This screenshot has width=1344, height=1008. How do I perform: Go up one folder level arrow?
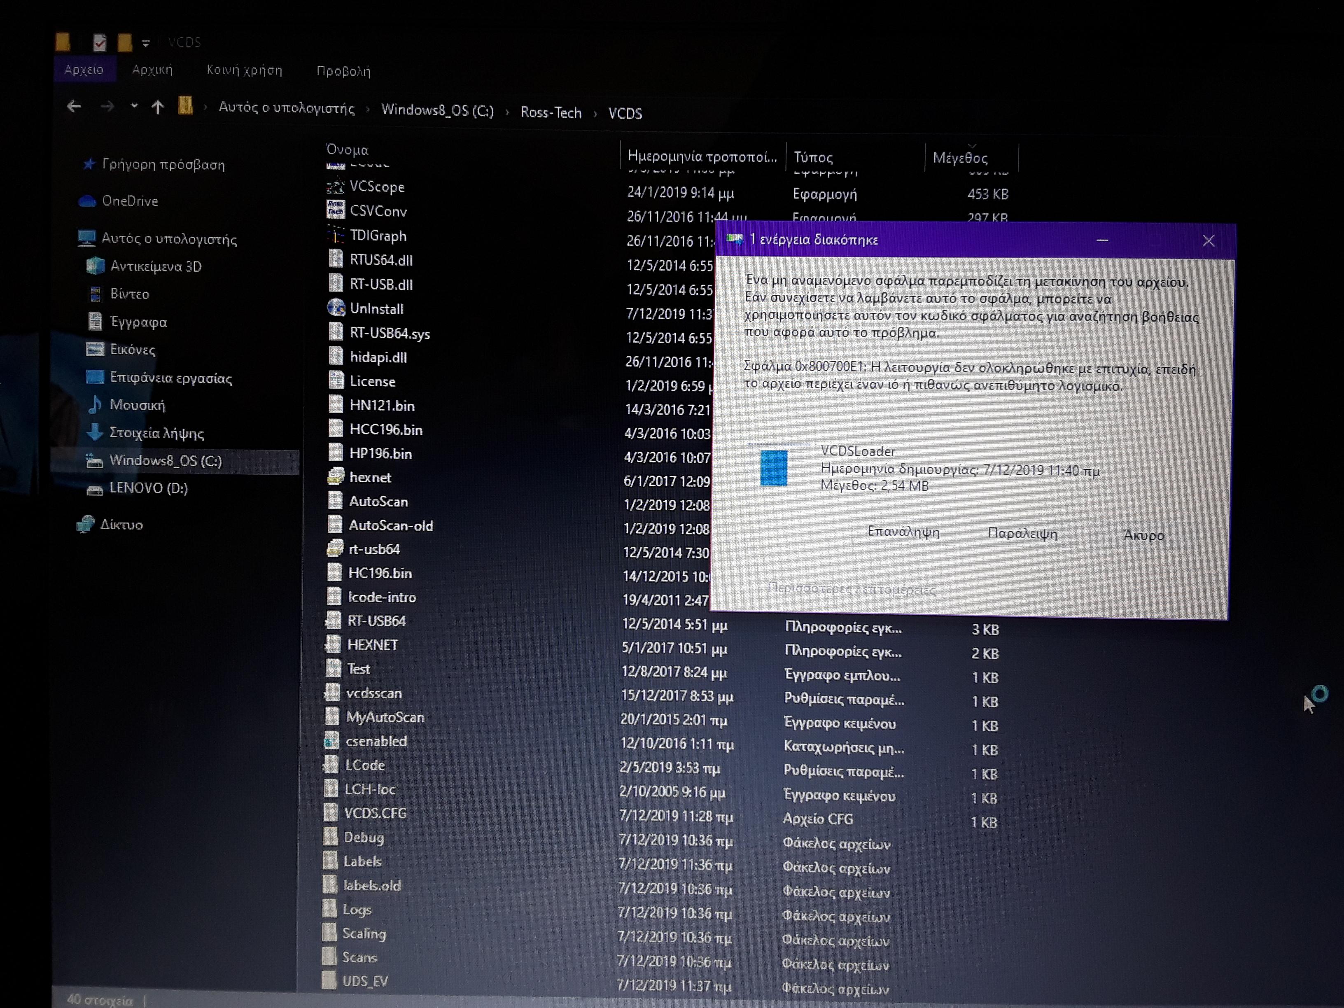[158, 107]
